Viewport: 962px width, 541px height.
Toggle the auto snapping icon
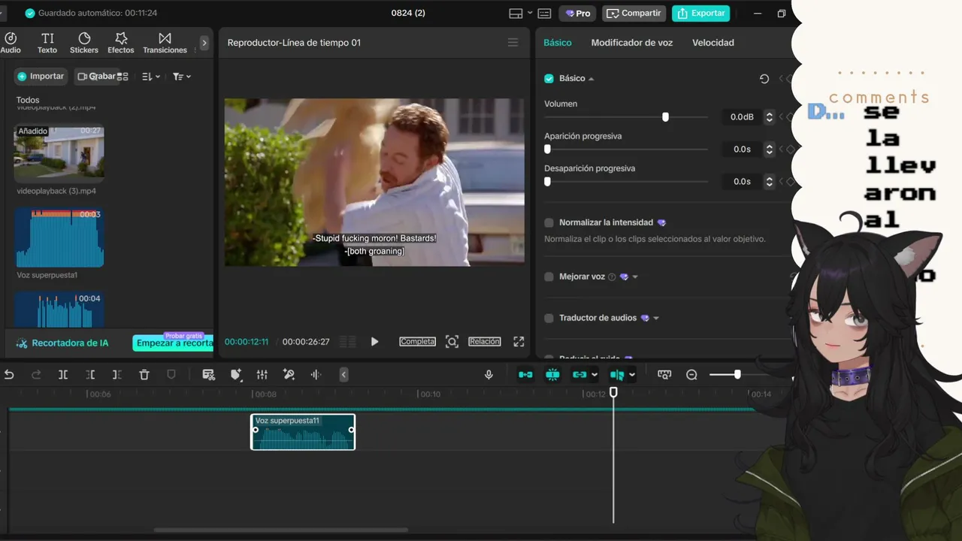coord(552,374)
